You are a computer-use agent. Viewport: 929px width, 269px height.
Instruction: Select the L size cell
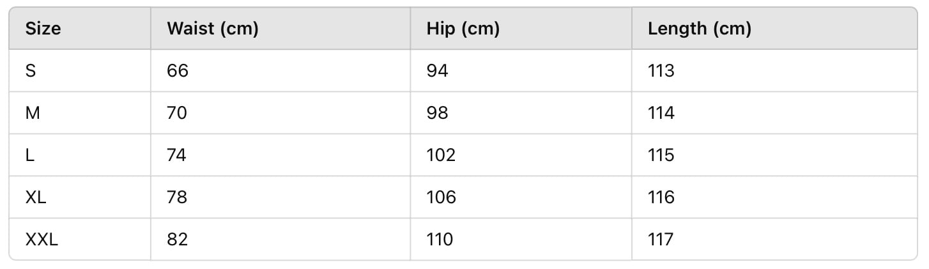(29, 155)
